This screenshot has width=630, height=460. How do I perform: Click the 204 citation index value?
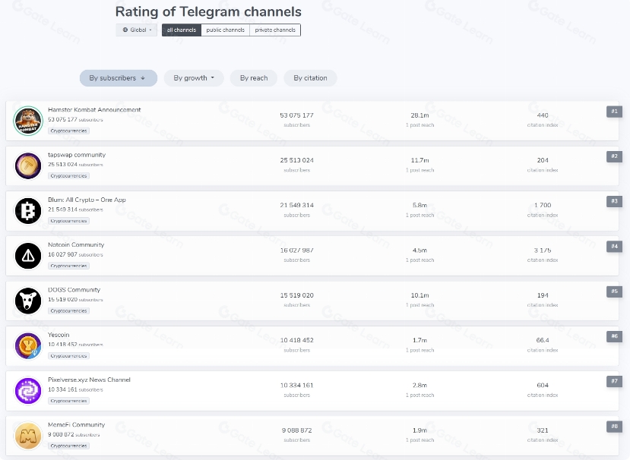click(543, 160)
